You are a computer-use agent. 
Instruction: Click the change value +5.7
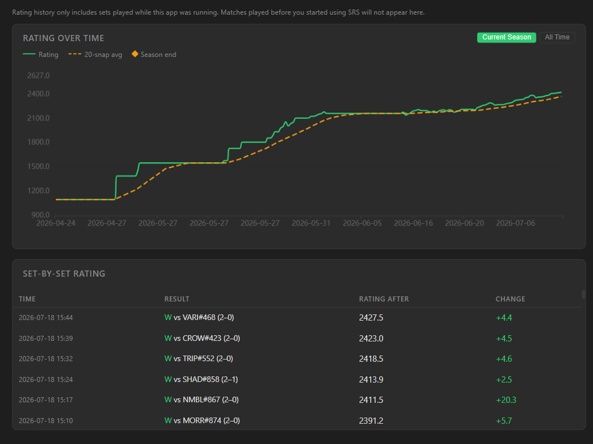[504, 421]
